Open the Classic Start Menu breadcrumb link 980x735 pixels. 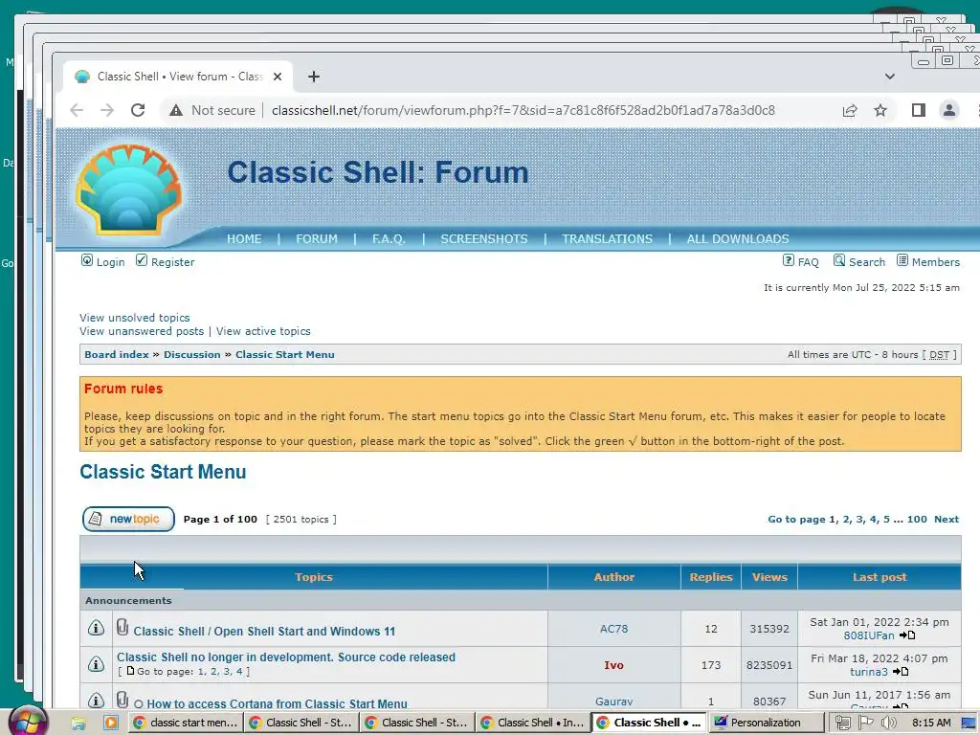click(x=285, y=354)
